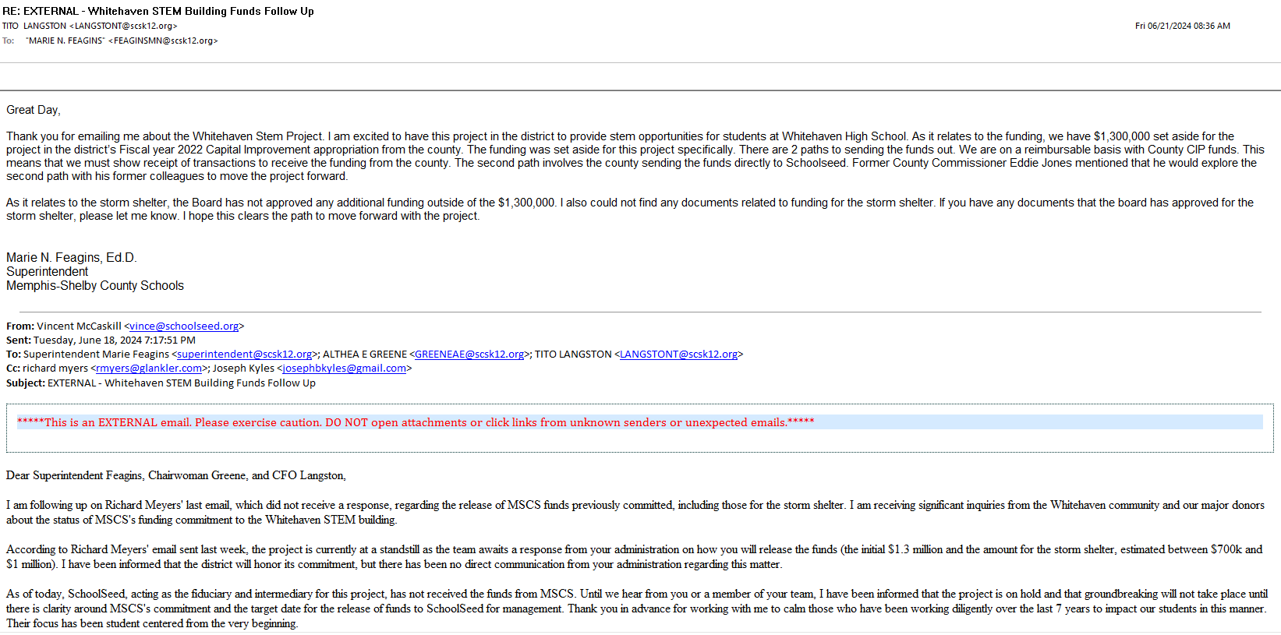Click the recipient MARIE N. FEAGINS in header

[x=65, y=41]
